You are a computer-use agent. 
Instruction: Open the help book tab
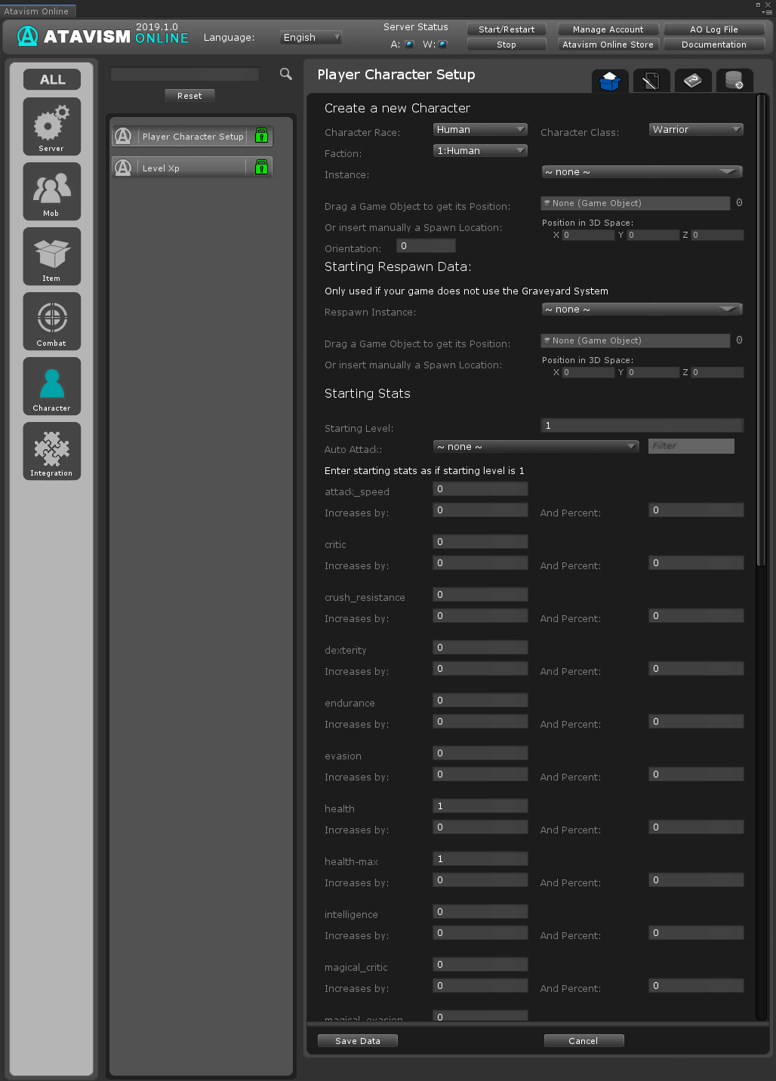(692, 81)
